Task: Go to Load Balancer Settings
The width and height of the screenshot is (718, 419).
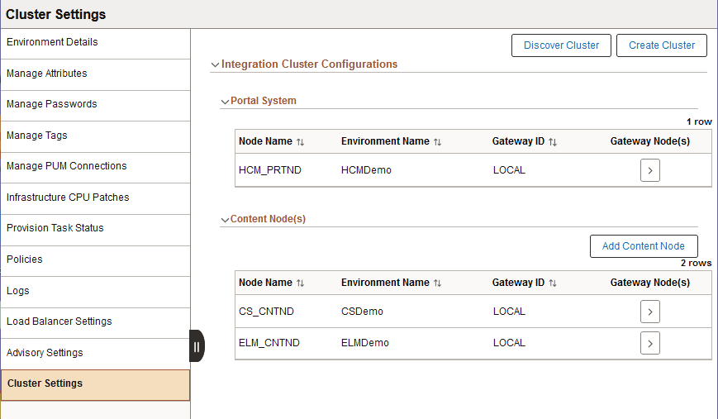Action: (95, 322)
